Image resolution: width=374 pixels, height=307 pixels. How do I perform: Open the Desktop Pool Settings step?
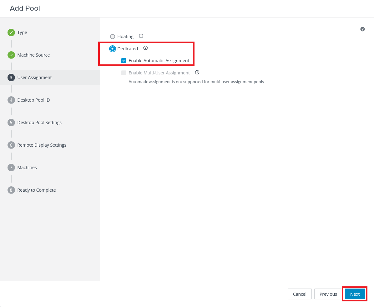[x=39, y=123]
